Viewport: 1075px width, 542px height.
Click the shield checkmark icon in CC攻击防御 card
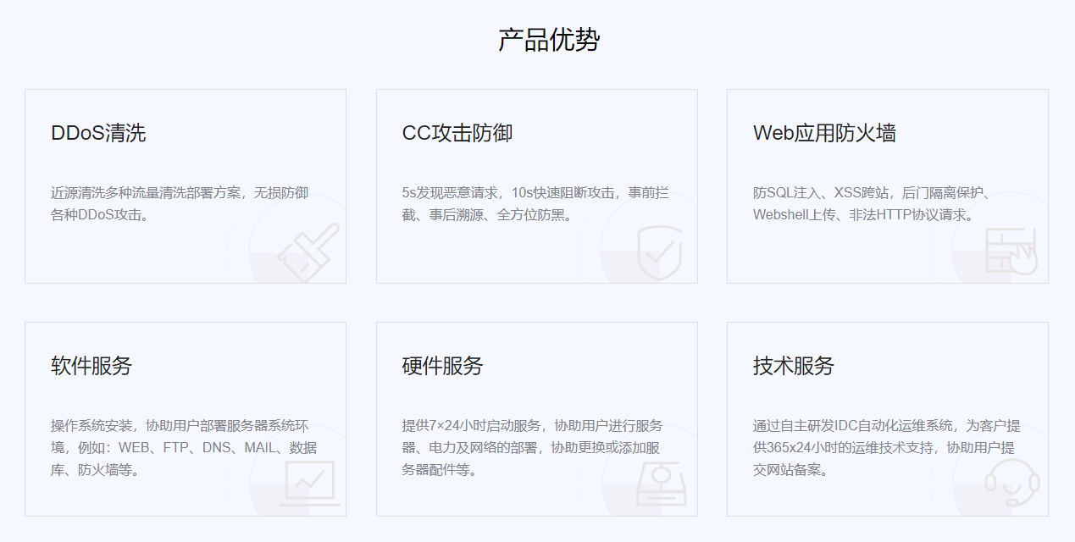[x=659, y=252]
